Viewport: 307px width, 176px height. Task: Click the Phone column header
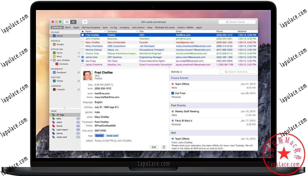coord(226,31)
